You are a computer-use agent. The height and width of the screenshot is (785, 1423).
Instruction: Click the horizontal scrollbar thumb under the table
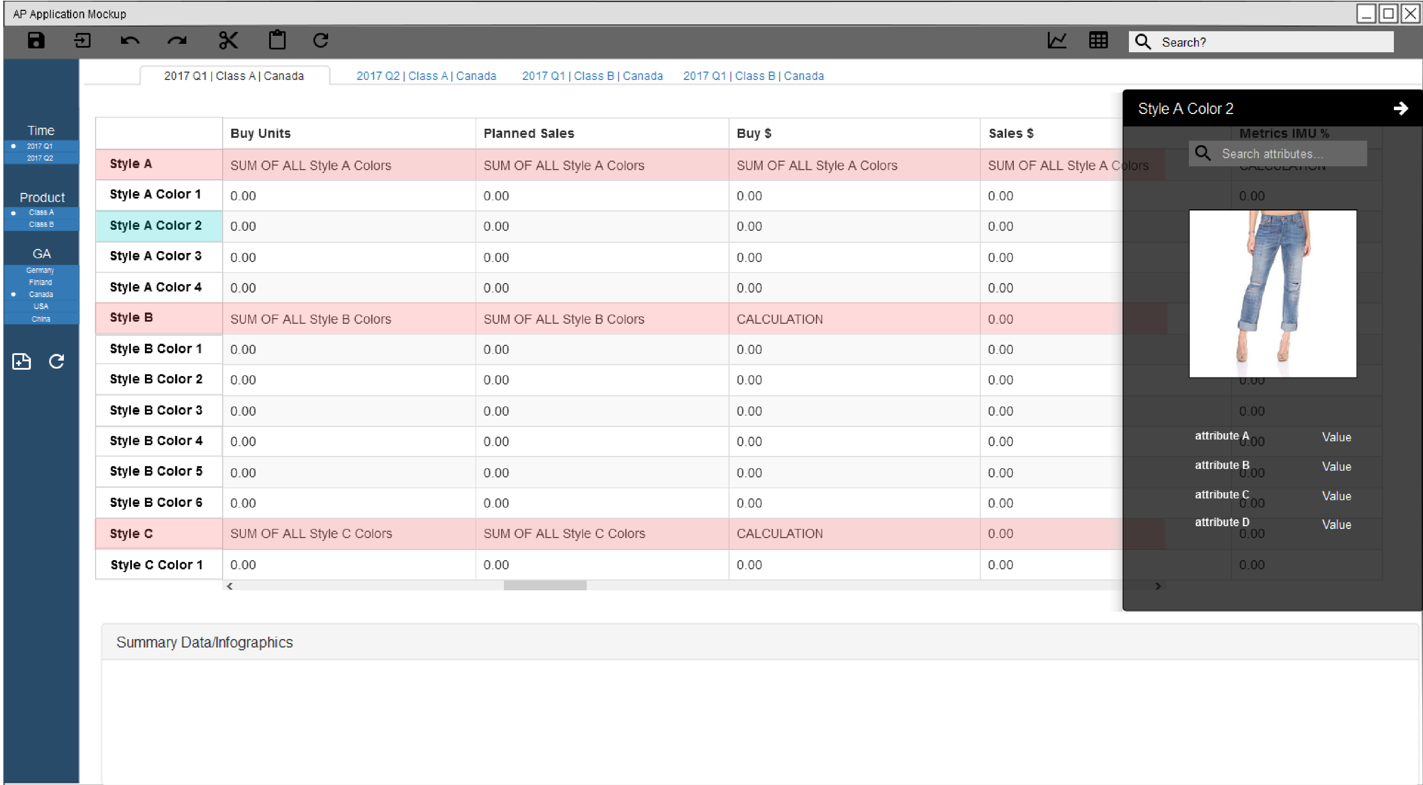pyautogui.click(x=545, y=586)
